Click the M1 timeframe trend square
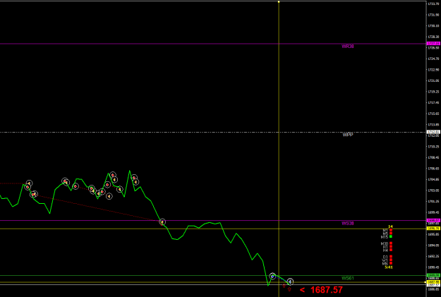 pos(391,230)
